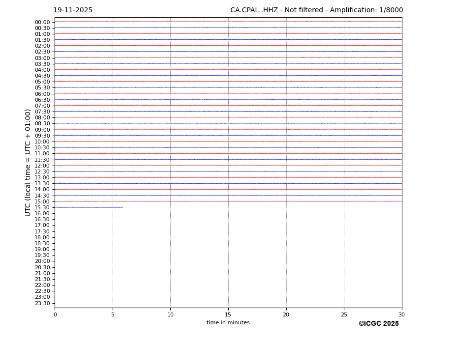The height and width of the screenshot is (342, 456).
Task: Click the 5 tick on minutes axis
Action: 113,314
